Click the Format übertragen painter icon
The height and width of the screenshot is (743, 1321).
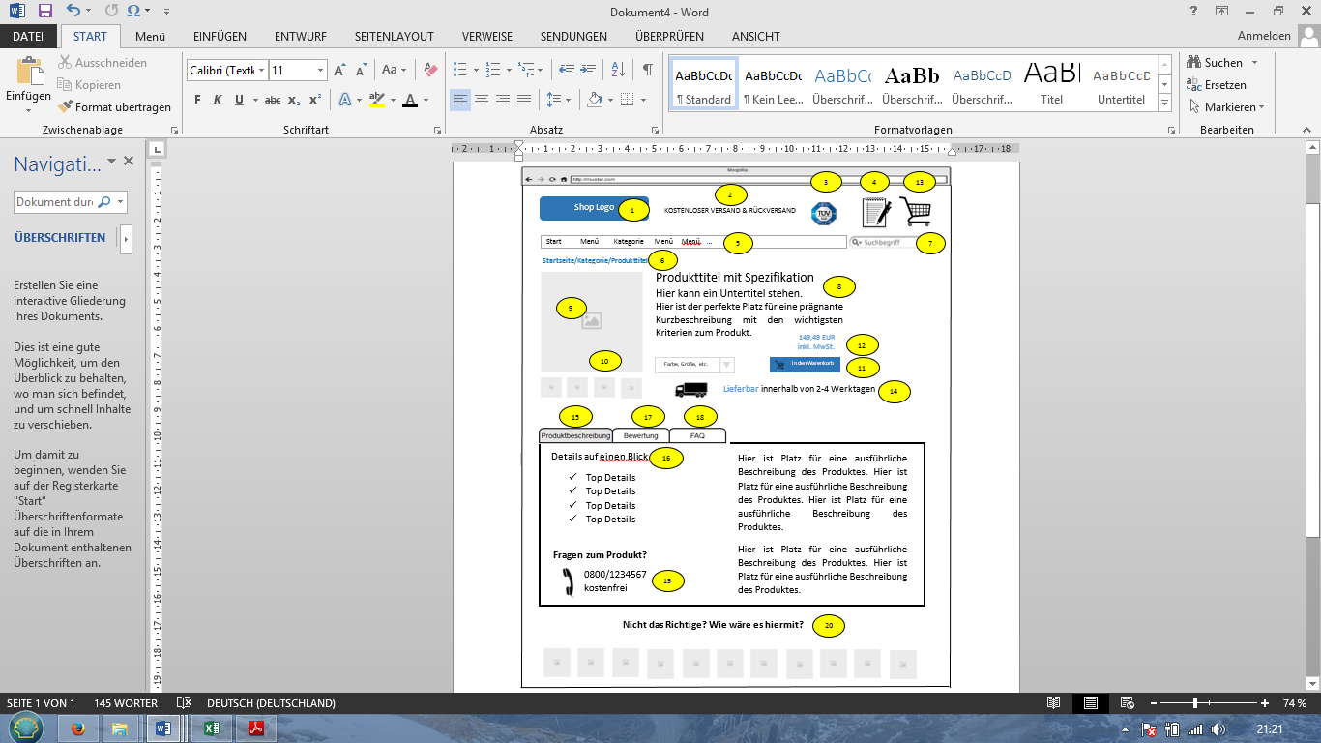tap(66, 107)
